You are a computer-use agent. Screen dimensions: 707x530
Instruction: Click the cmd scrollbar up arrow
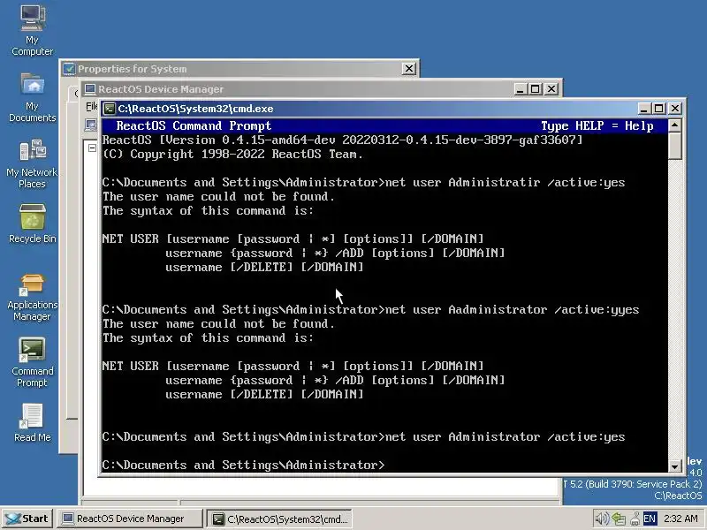tap(674, 125)
